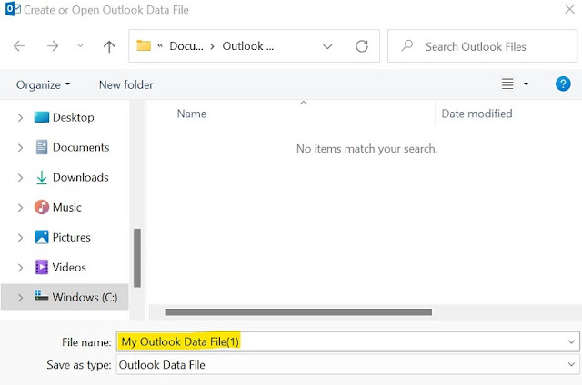Image resolution: width=582 pixels, height=385 pixels.
Task: Go back with the left arrow
Action: point(19,46)
